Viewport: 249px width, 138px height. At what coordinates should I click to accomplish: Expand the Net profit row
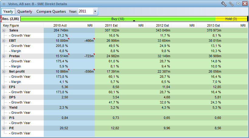[4, 71]
